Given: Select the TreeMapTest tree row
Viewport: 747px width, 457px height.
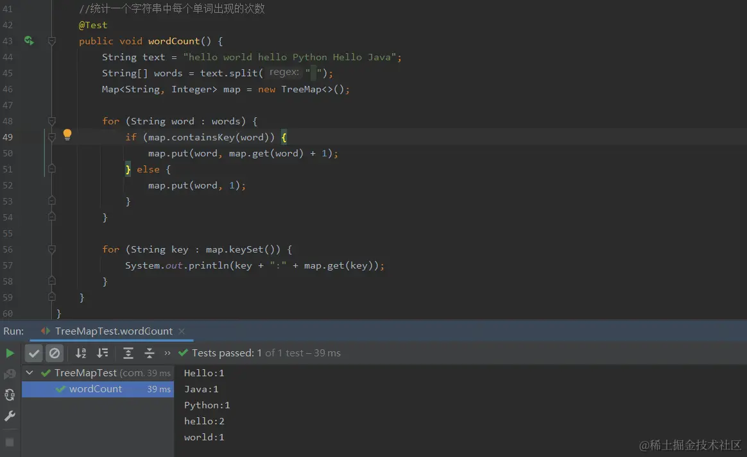Looking at the screenshot, I should tap(98, 373).
